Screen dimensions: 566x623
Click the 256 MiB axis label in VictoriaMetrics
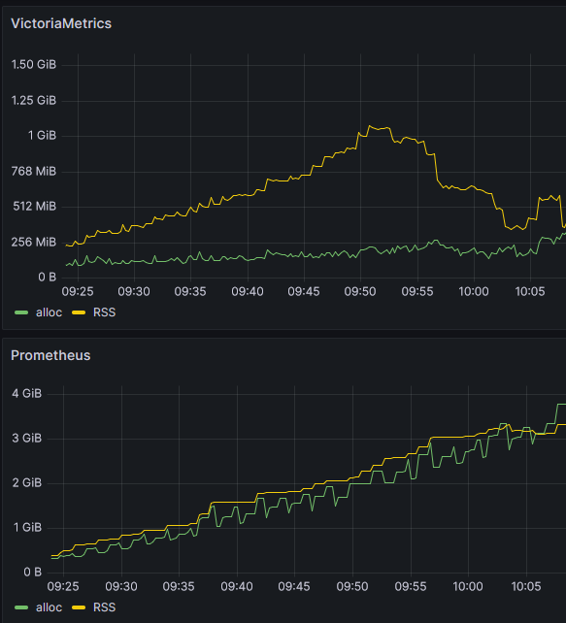[x=34, y=242]
